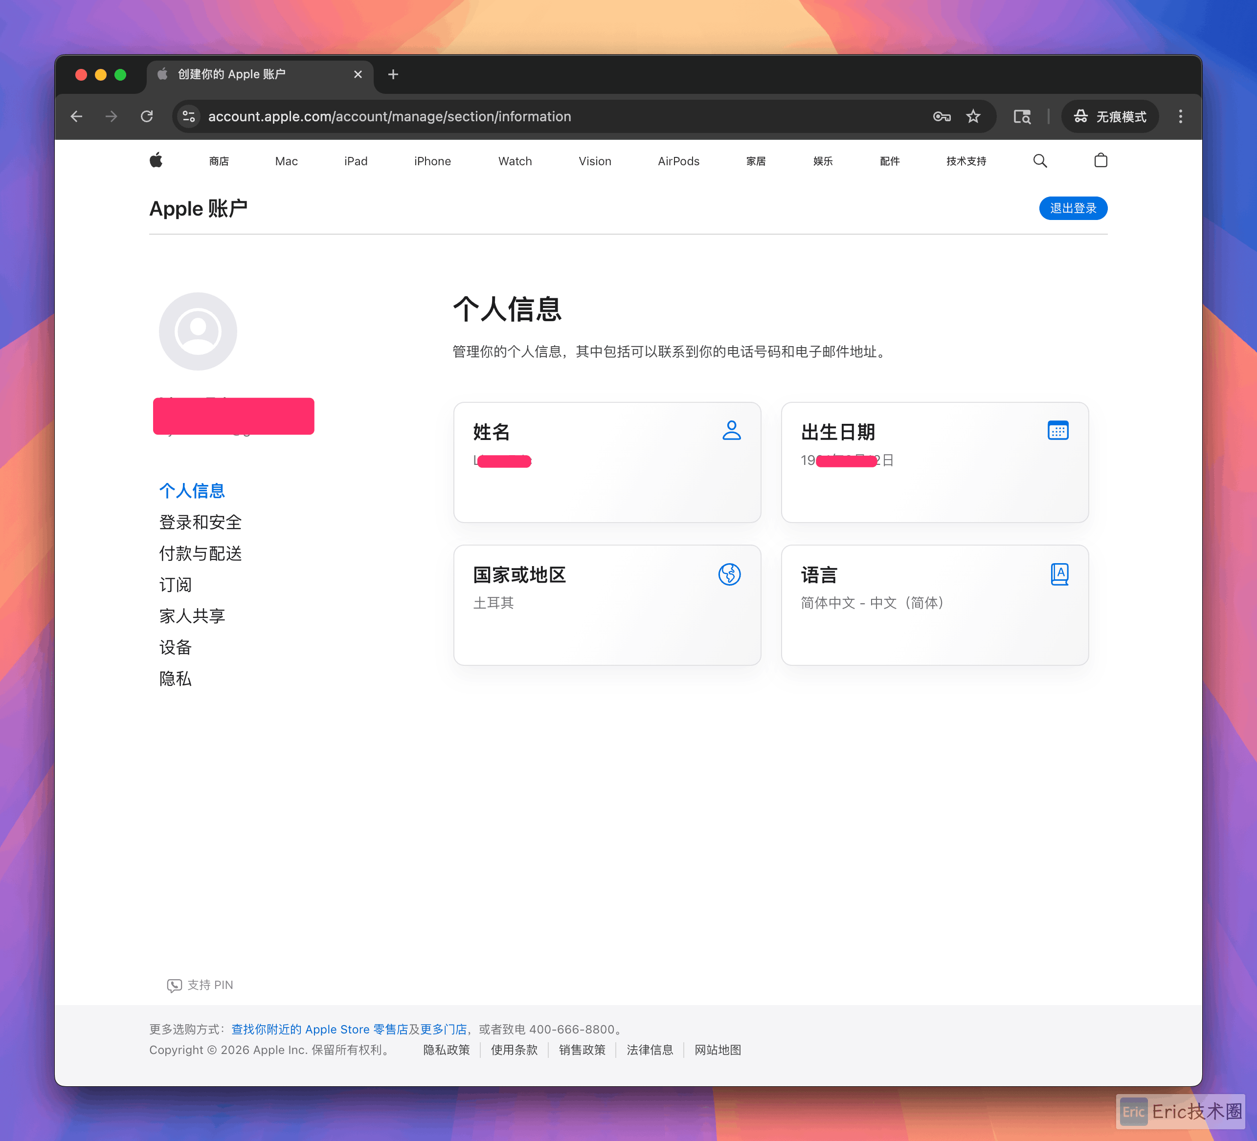Viewport: 1257px width, 1141px height.
Task: Click the globe icon on 国家或地区 card
Action: 730,574
